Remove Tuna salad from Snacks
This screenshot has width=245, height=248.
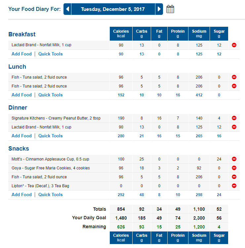[x=234, y=177]
